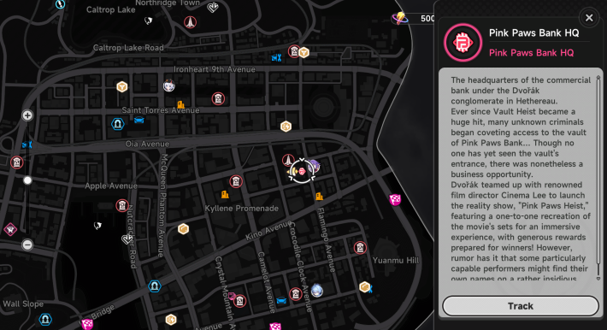607x330 pixels.
Task: Click the Kyllene Promenade street label
Action: point(242,209)
